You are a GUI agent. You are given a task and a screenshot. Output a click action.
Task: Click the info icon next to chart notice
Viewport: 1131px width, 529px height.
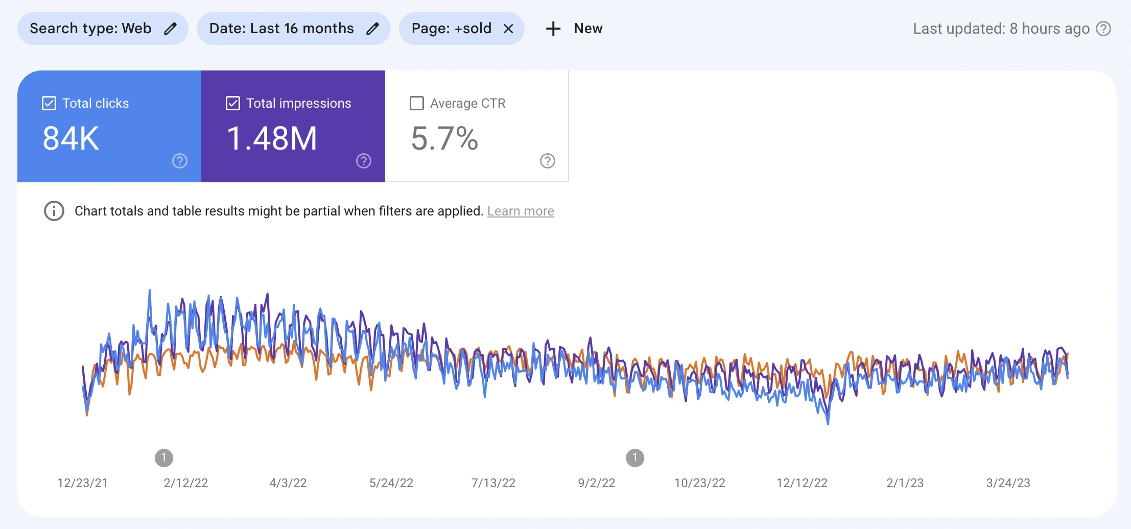pos(54,211)
